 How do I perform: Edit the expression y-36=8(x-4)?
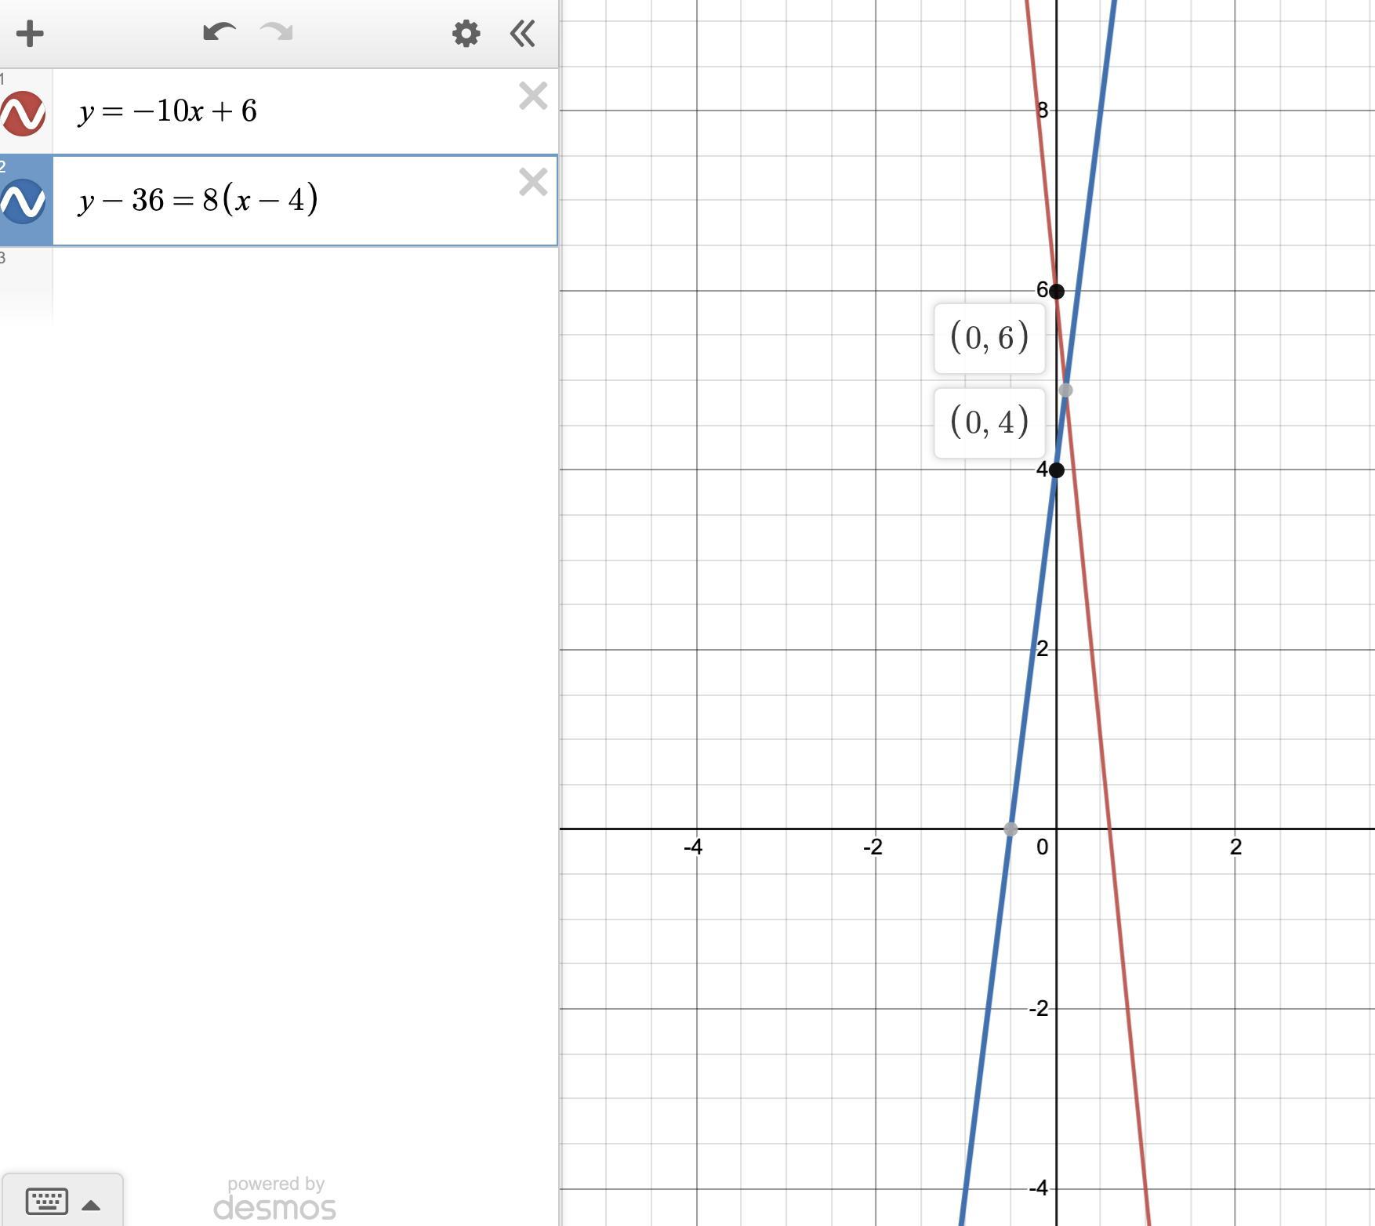click(x=198, y=199)
